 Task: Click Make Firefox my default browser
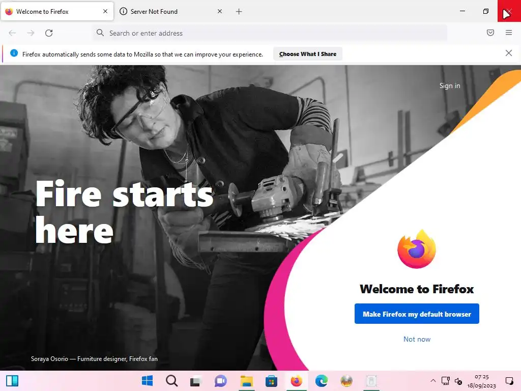tap(417, 314)
